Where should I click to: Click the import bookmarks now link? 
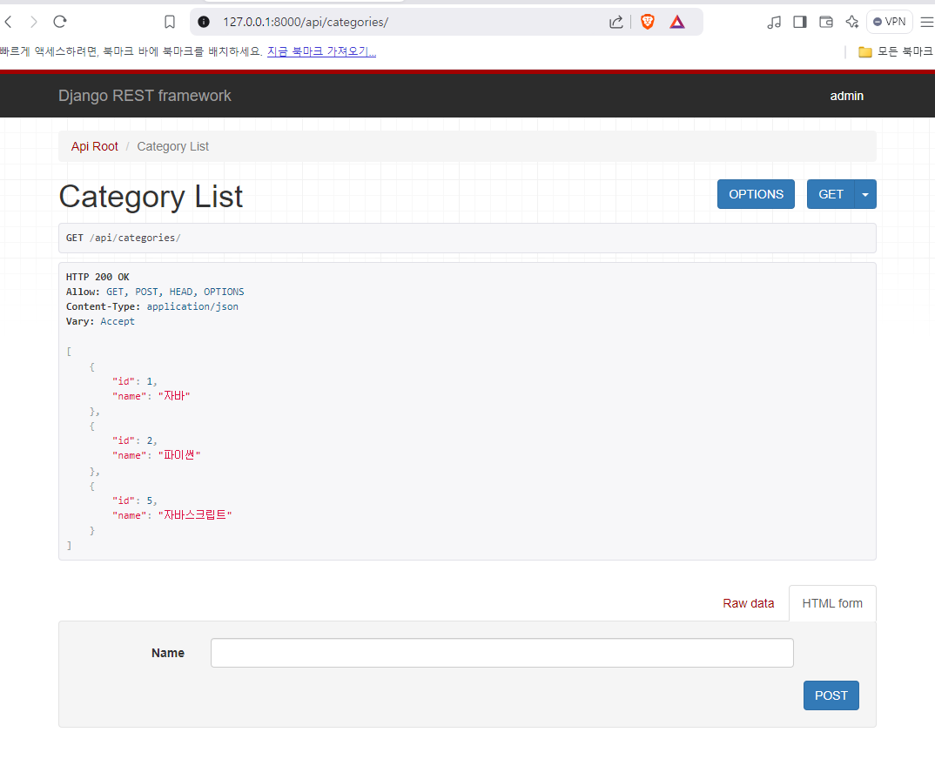pos(321,52)
